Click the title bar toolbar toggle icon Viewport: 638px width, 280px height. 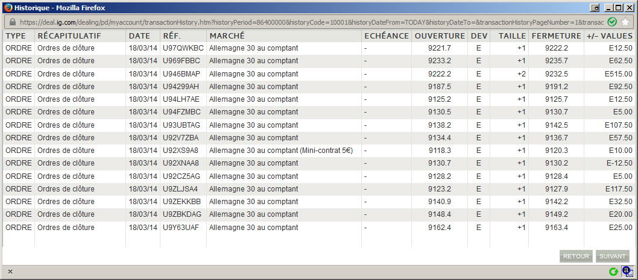(595, 7)
